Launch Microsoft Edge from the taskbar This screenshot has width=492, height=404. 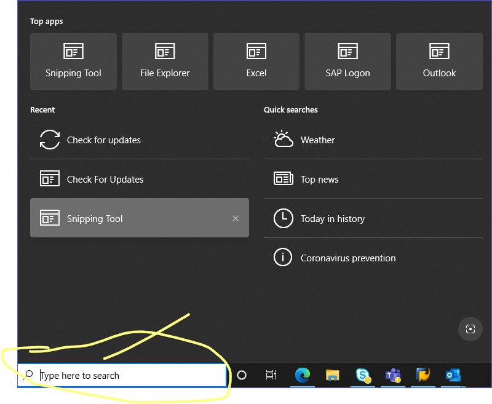(303, 375)
